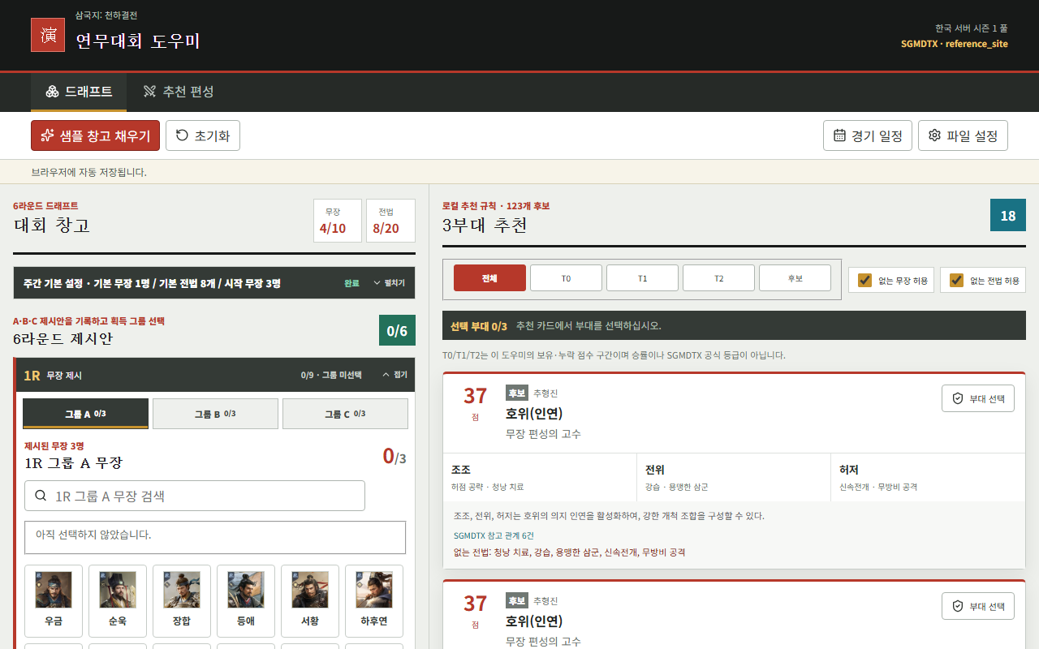Click the calendar icon in 경기 일정
Viewport: 1039px width, 649px height.
pos(839,135)
